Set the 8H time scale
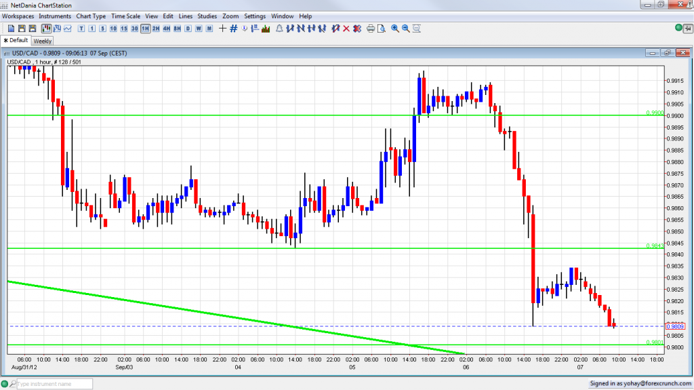 pyautogui.click(x=177, y=28)
